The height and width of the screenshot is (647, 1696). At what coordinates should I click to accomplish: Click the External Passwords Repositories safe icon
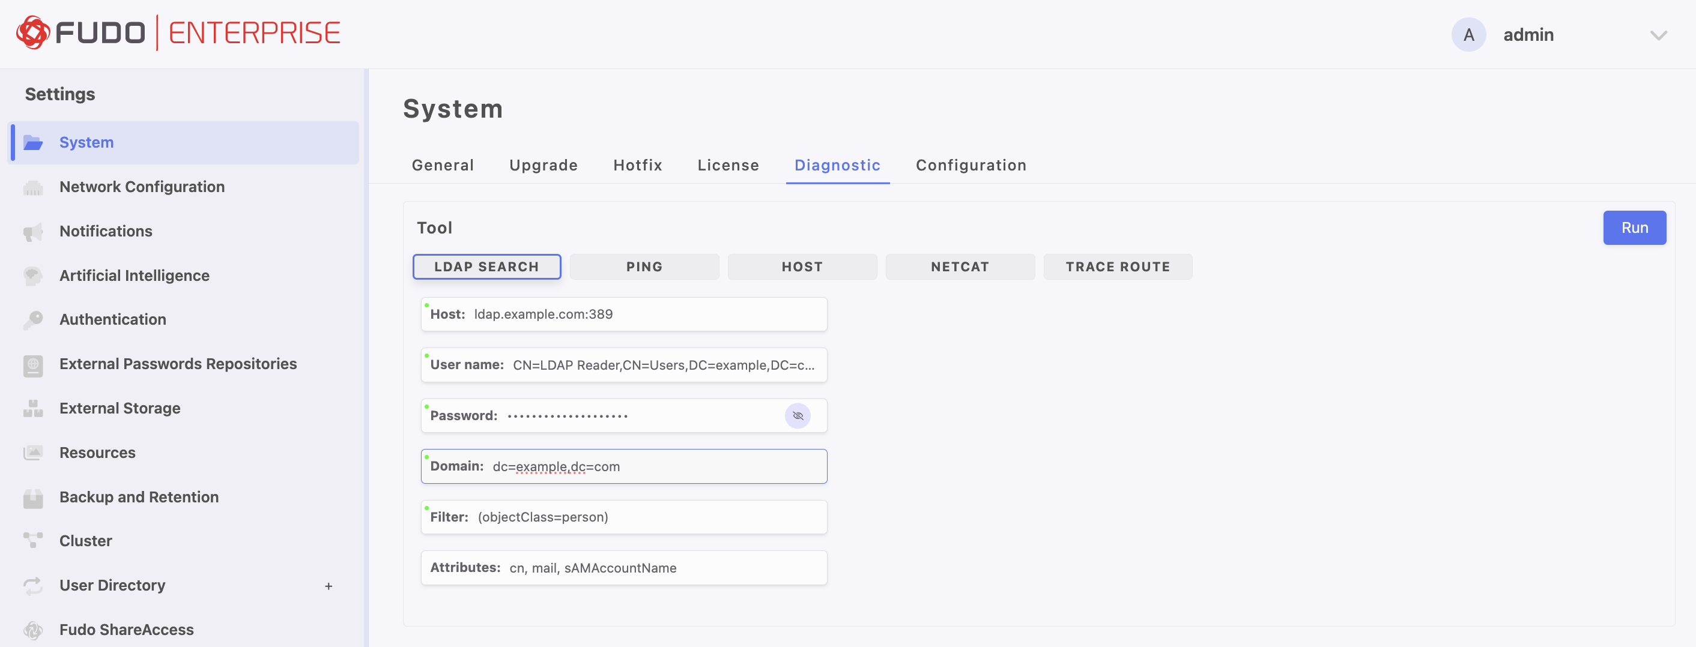click(33, 365)
